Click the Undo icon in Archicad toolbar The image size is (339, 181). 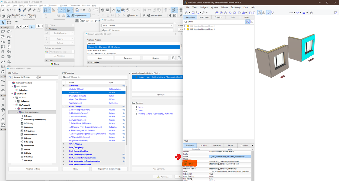9,10
